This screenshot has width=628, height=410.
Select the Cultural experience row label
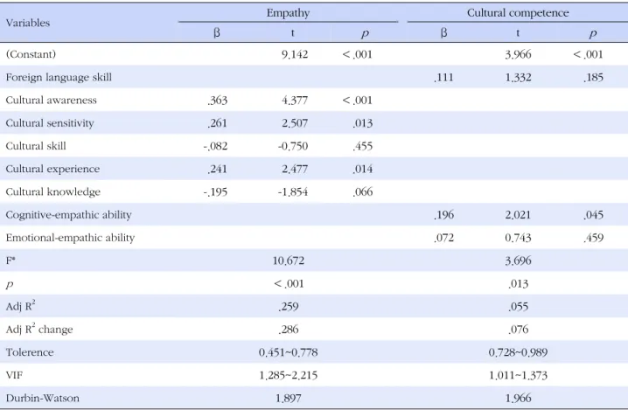(x=52, y=169)
